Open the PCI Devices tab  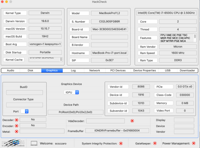click(x=118, y=71)
